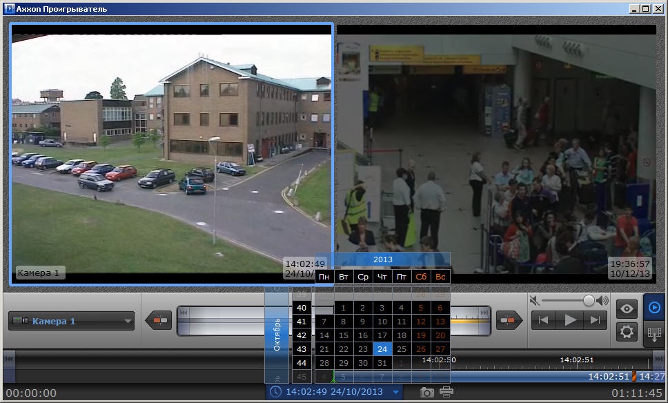This screenshot has width=668, height=403.
Task: Take a snapshot with the camera icon
Action: click(x=427, y=392)
